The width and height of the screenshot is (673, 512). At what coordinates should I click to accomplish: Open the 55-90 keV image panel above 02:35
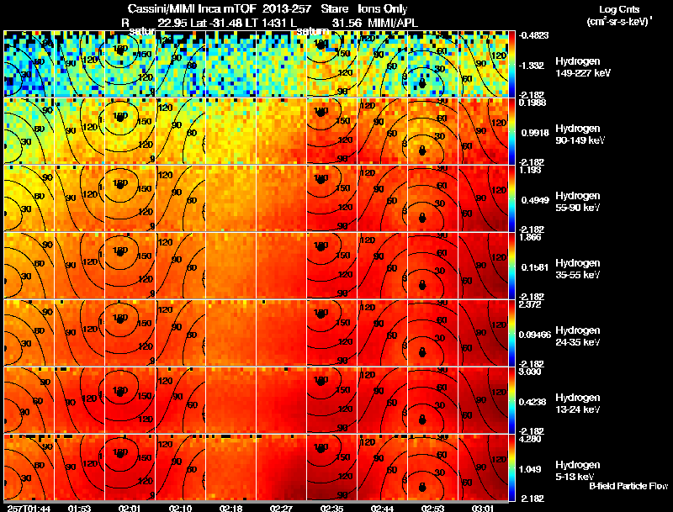coord(331,198)
